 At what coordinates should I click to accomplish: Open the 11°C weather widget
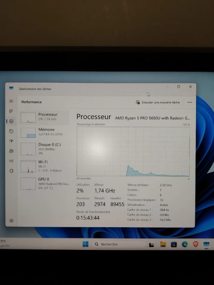click(5, 243)
